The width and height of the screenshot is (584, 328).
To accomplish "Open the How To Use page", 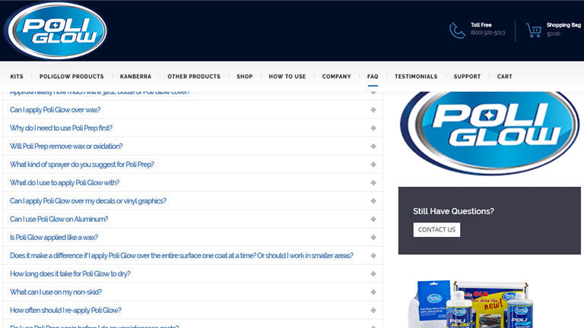I will click(287, 76).
